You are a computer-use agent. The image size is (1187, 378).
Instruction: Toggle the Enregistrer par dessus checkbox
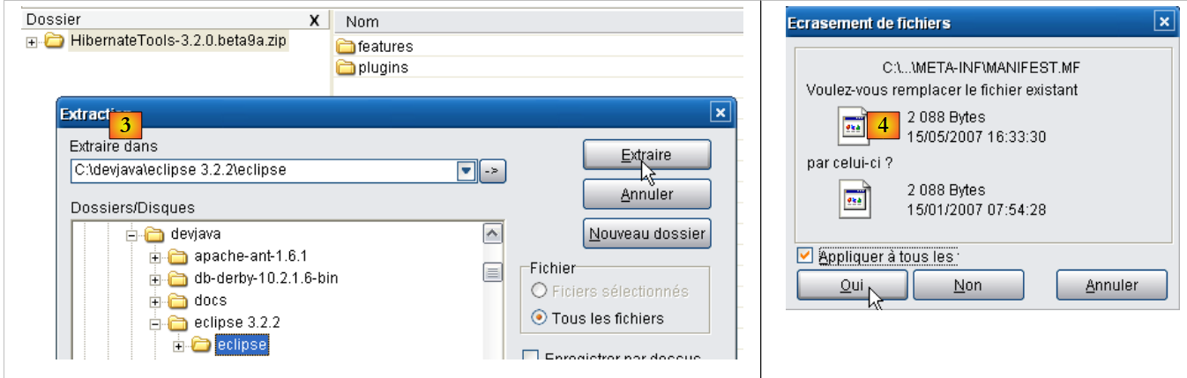click(531, 358)
